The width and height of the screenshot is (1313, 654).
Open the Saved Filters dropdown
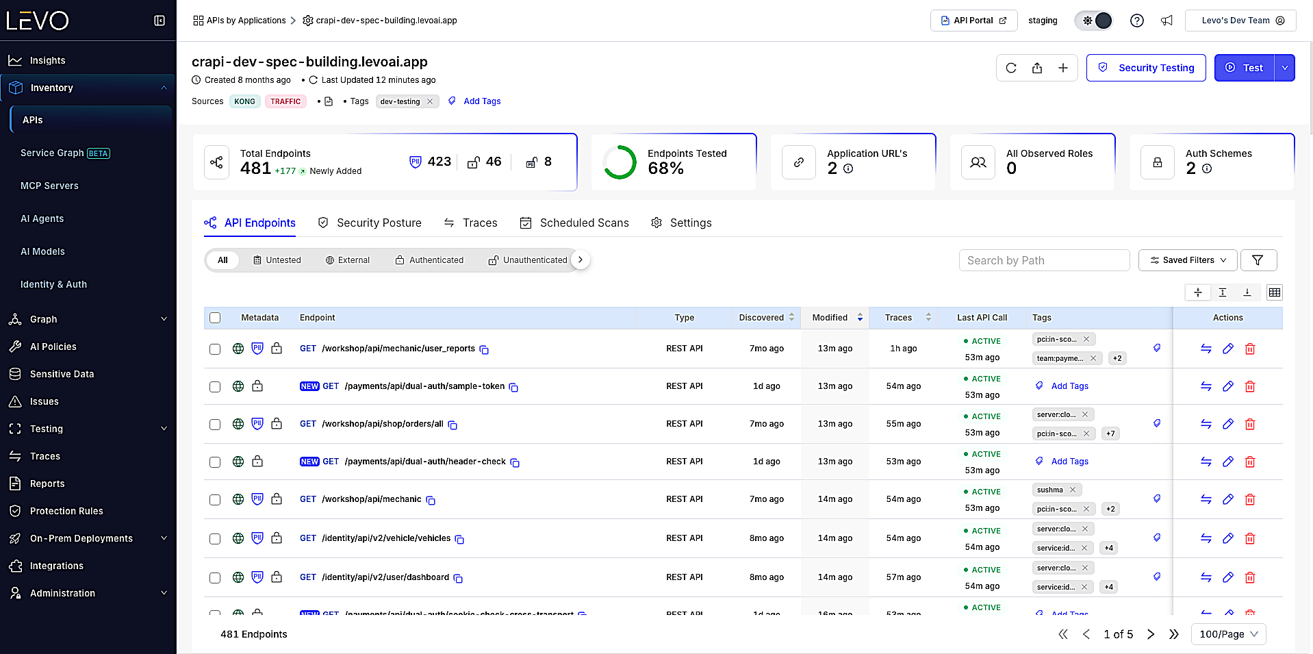point(1188,260)
